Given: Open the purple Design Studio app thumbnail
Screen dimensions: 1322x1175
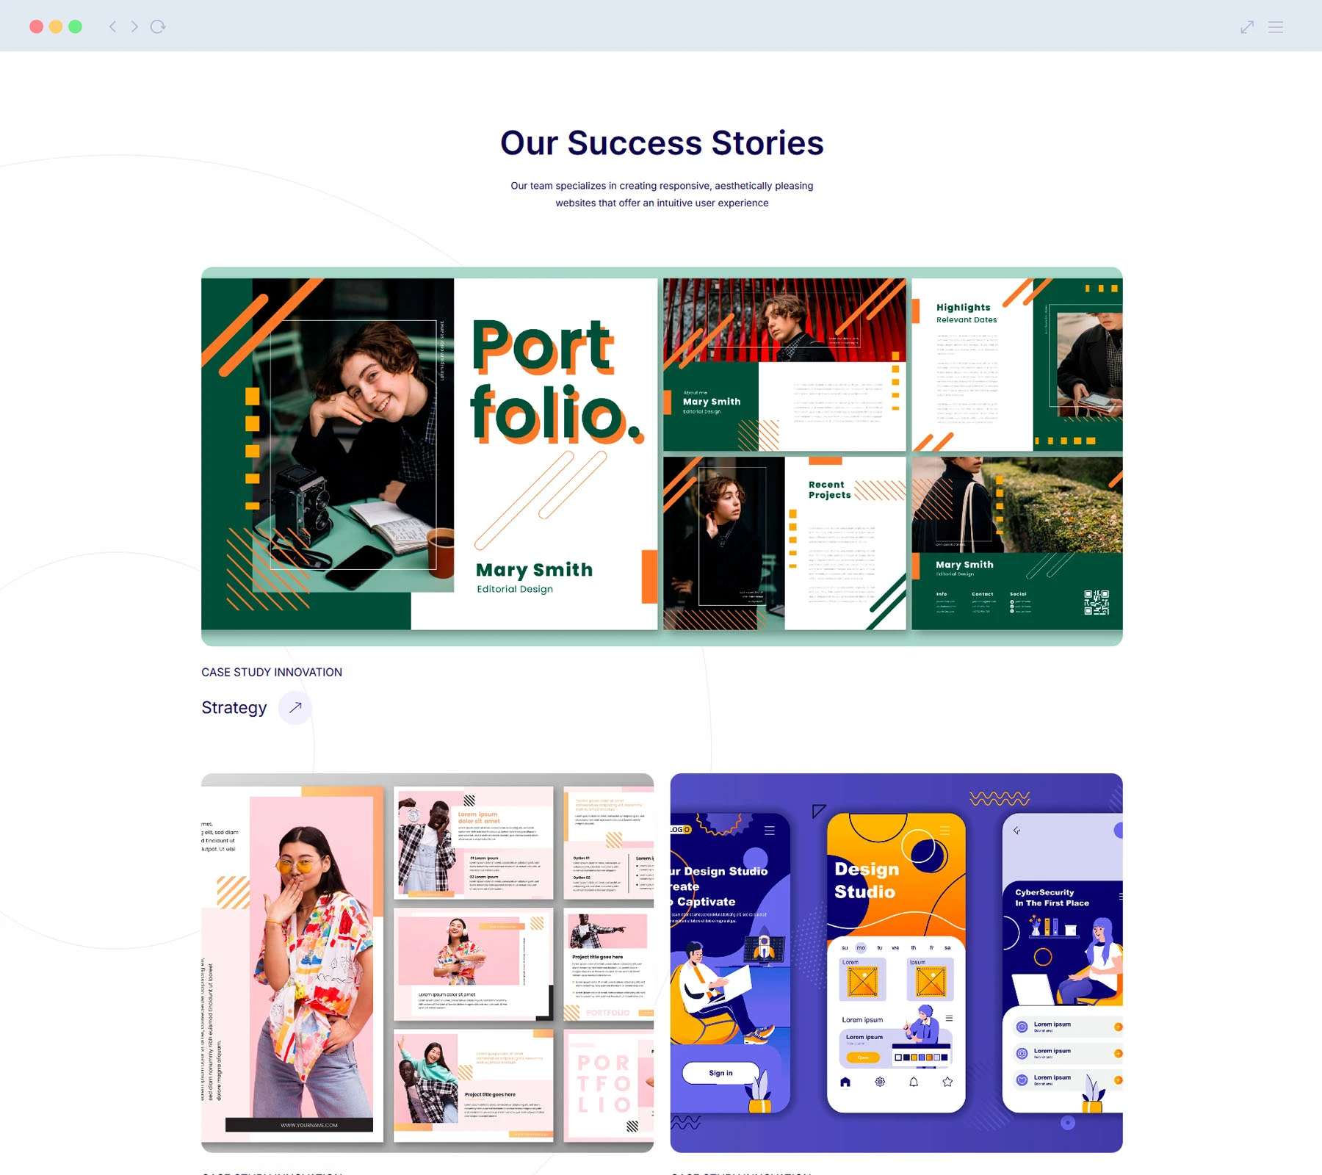Looking at the screenshot, I should coord(896,963).
